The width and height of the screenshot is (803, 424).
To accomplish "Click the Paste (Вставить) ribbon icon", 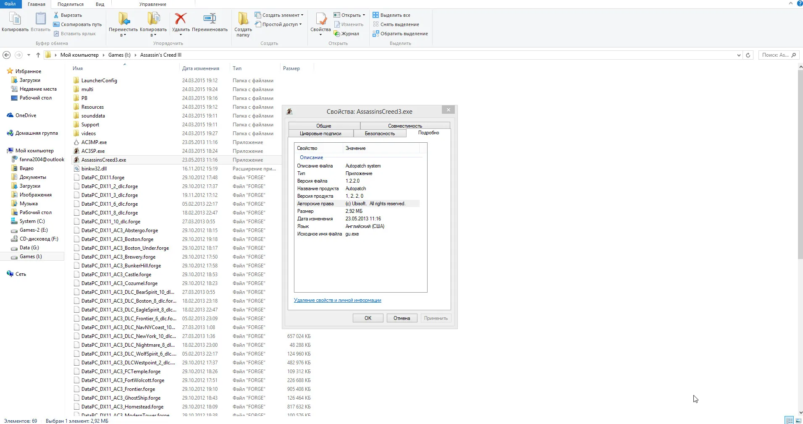I will point(41,19).
